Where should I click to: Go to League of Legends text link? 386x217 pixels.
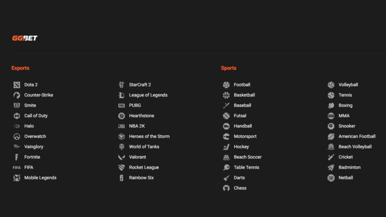tap(148, 95)
